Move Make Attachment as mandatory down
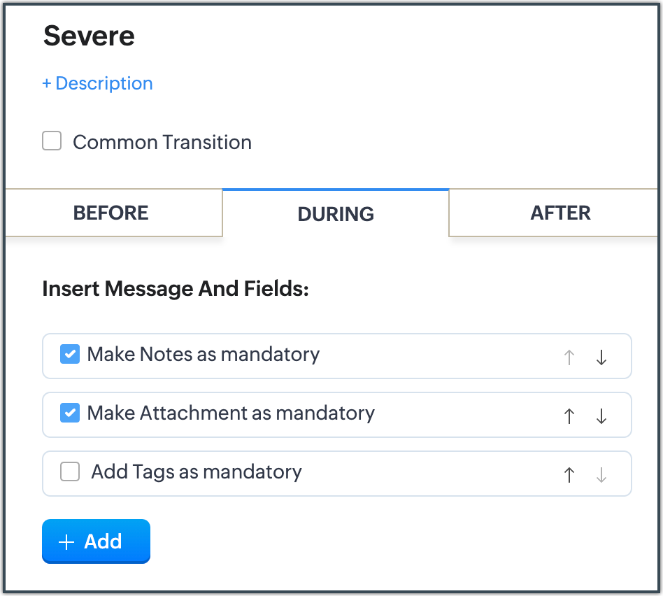Screen dimensions: 663x596 601,416
